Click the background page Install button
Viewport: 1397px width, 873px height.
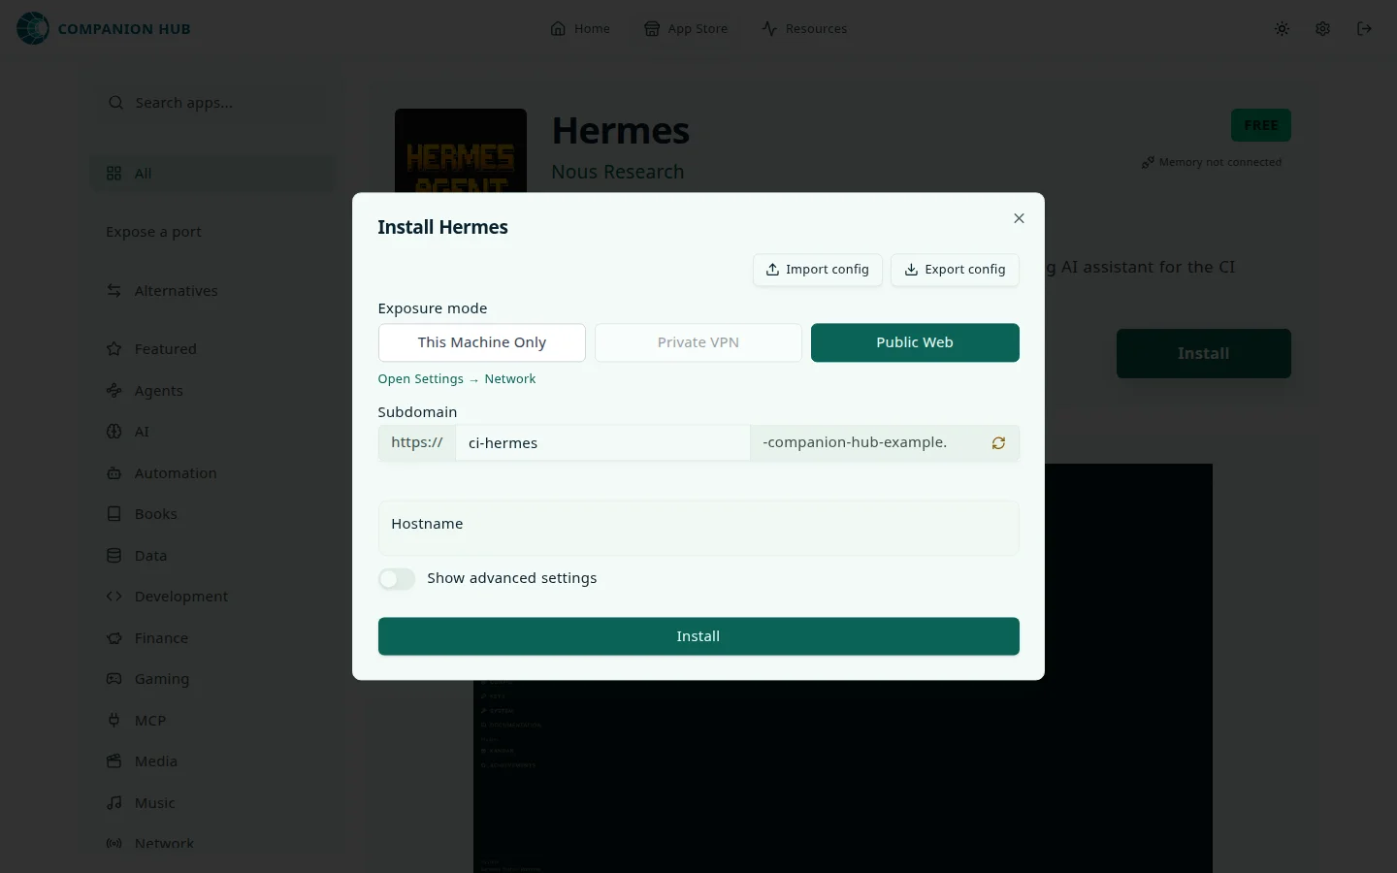point(1204,354)
